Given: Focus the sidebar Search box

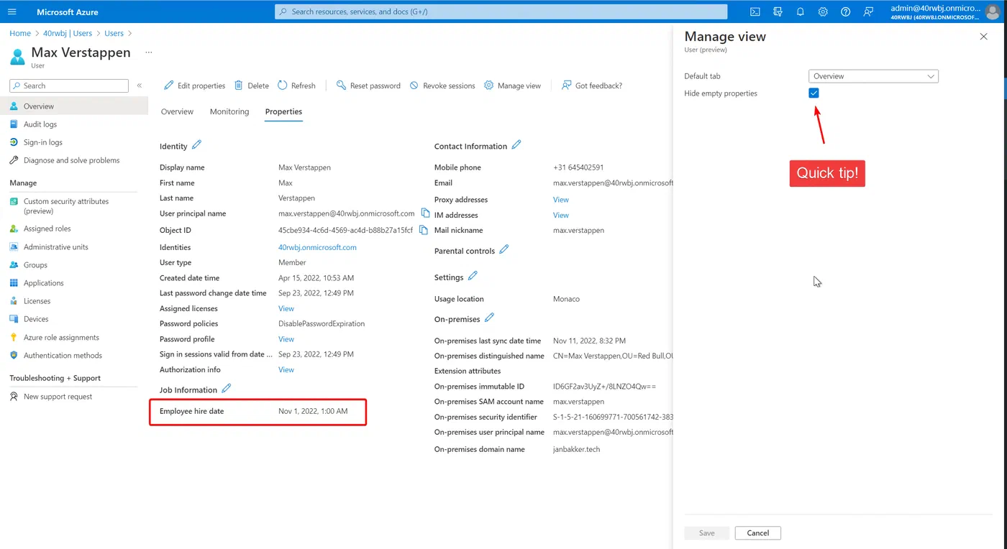Looking at the screenshot, I should tap(69, 86).
